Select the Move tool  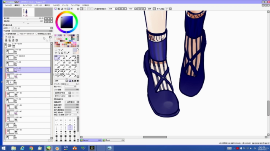click(x=56, y=53)
